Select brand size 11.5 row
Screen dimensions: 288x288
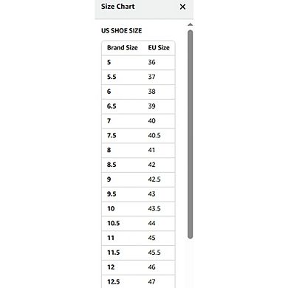click(x=138, y=253)
